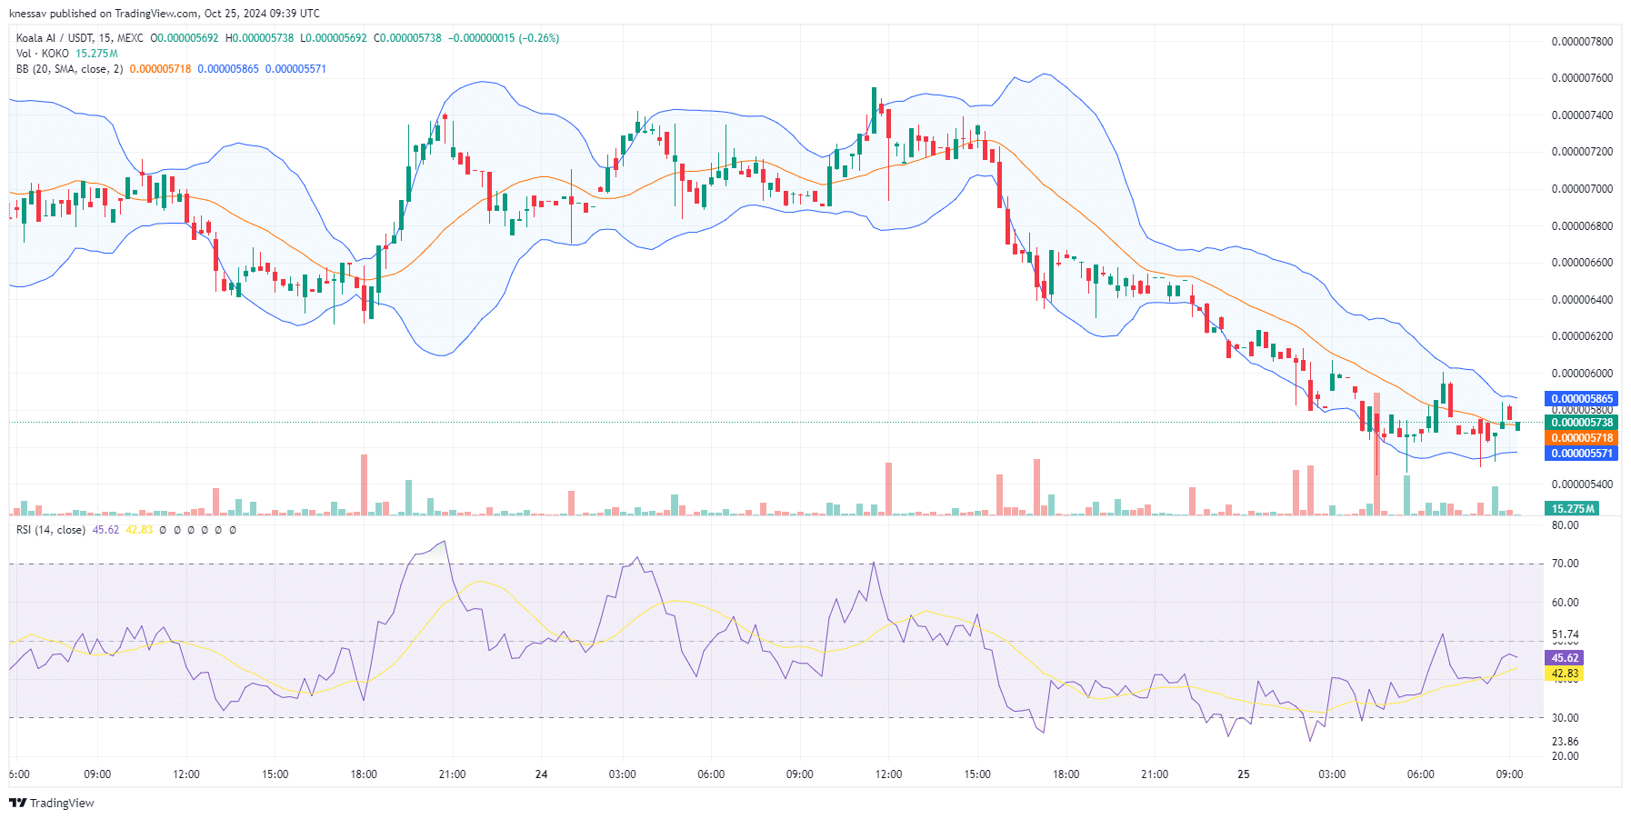Click the bold '24' date label on time axis

(x=542, y=774)
